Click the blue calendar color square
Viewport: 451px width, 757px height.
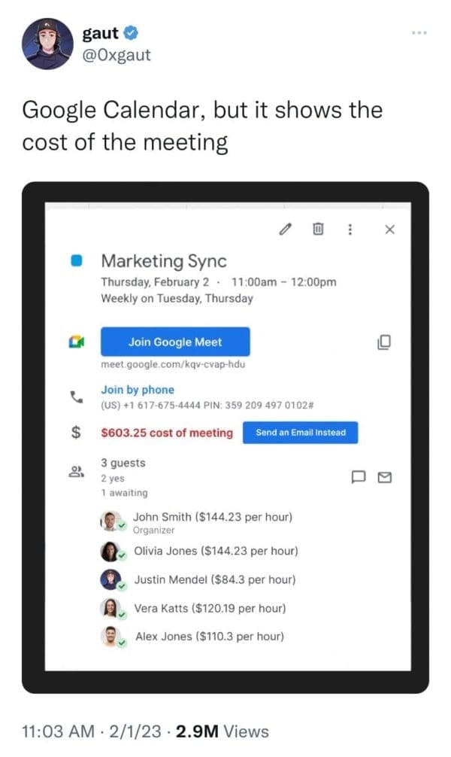point(75,261)
